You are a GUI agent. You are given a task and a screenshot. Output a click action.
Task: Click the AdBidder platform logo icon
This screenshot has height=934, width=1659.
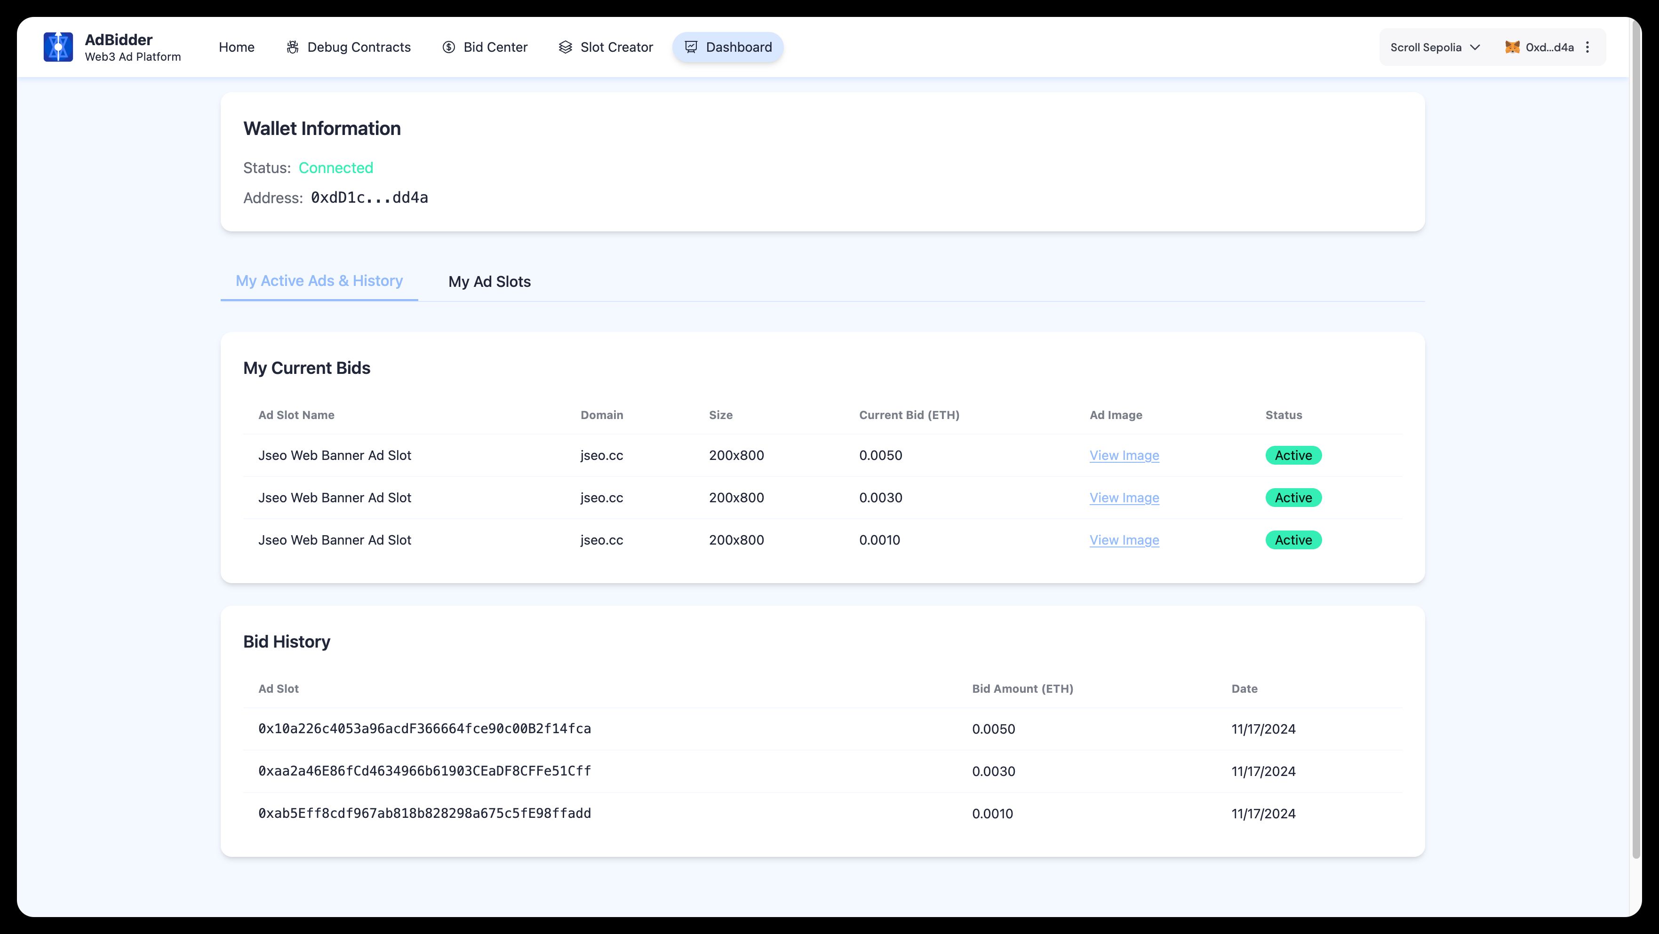58,47
